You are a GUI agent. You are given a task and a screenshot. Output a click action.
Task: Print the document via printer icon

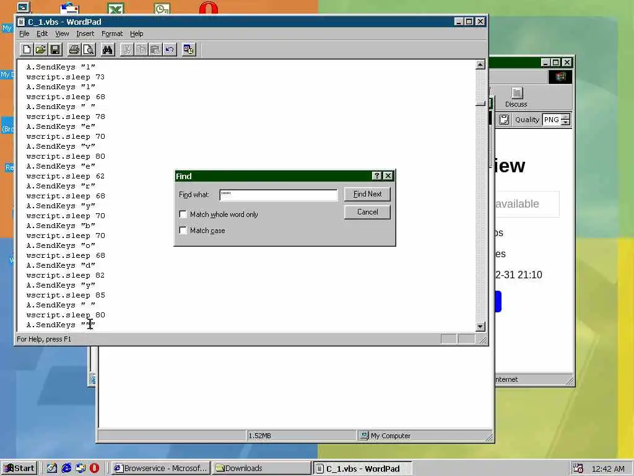74,50
